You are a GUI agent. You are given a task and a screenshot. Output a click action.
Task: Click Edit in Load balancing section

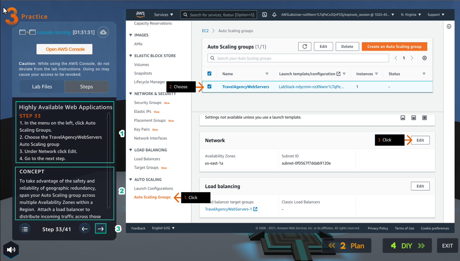coord(420,186)
